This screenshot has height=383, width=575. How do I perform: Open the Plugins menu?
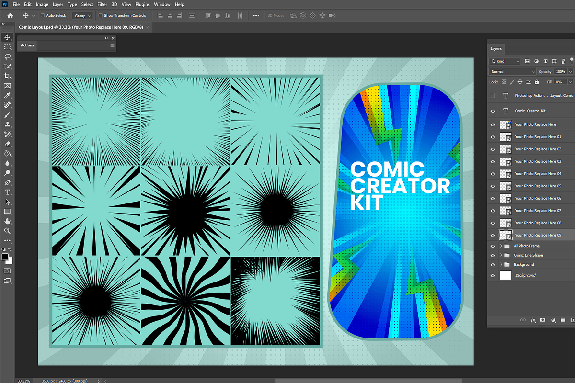tap(142, 4)
